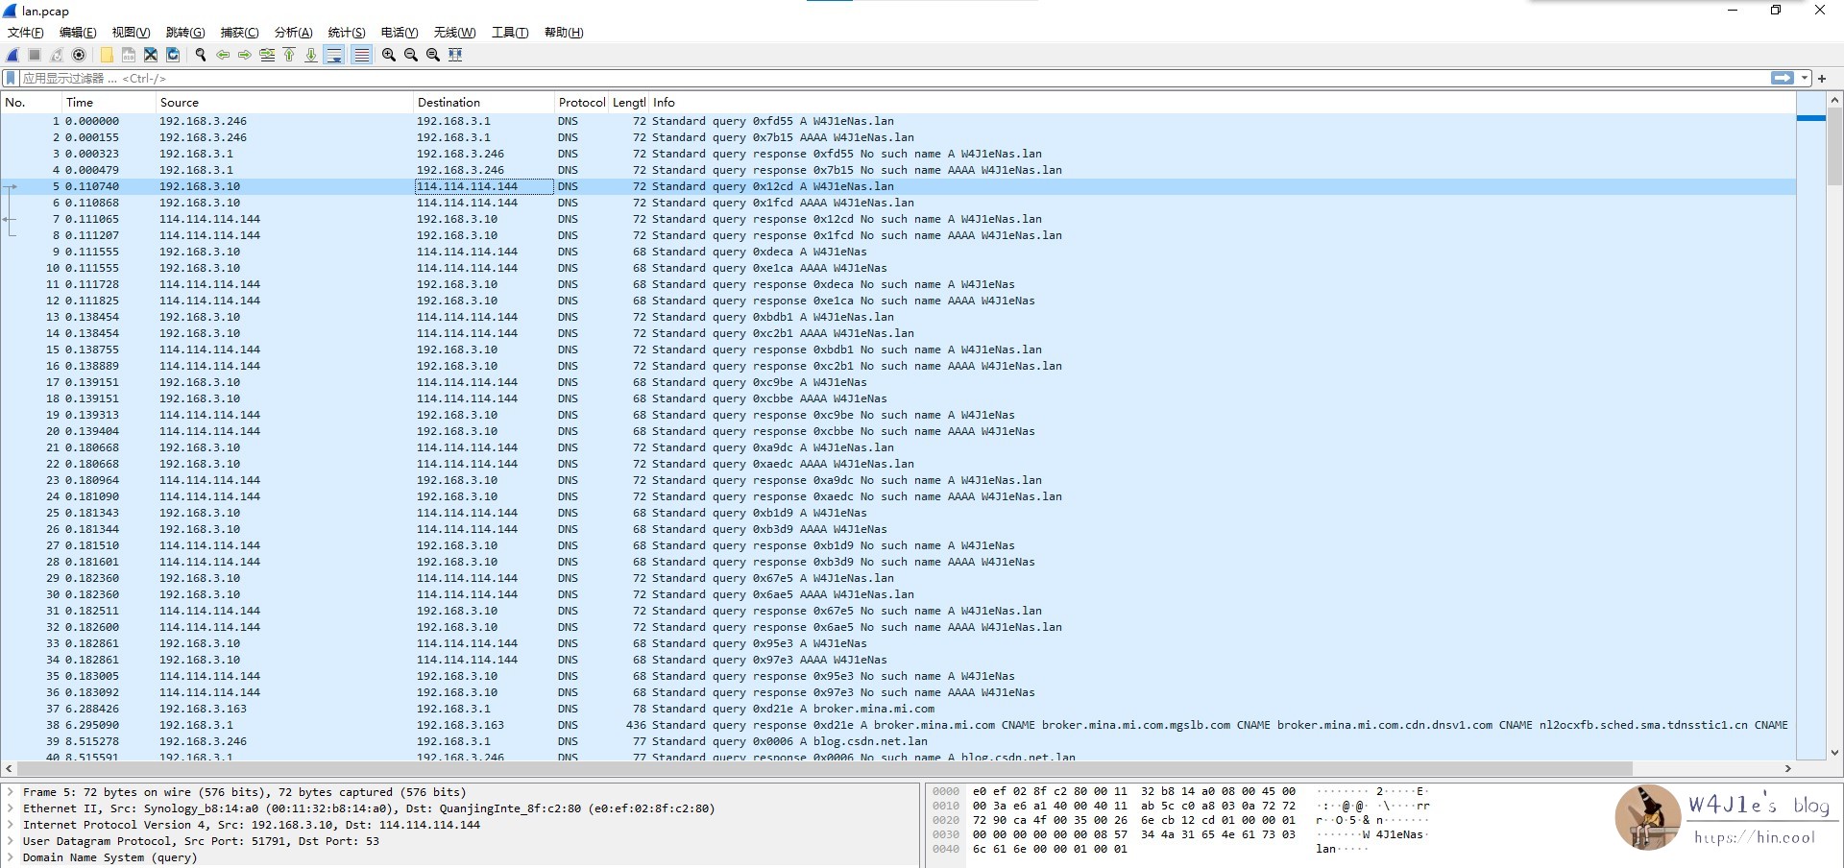This screenshot has width=1844, height=868.
Task: Apply the display filter with the arrow button
Action: [1783, 78]
